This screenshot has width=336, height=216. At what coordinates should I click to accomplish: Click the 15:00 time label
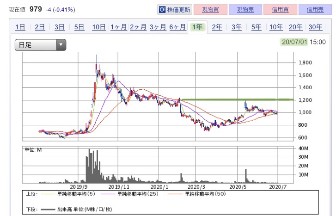[x=318, y=42]
